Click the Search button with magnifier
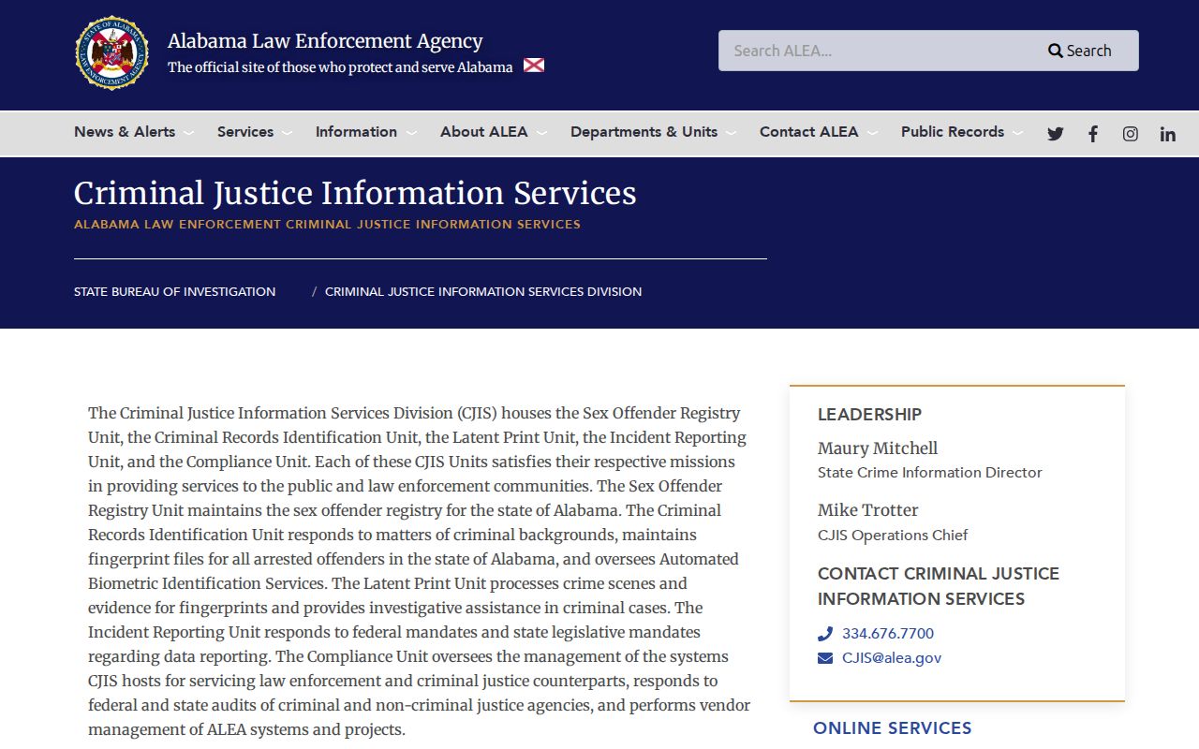 tap(1080, 51)
